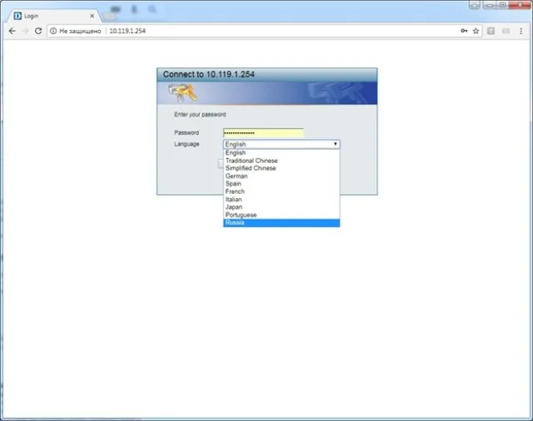Click the Password input field
Image resolution: width=533 pixels, height=421 pixels.
[263, 133]
